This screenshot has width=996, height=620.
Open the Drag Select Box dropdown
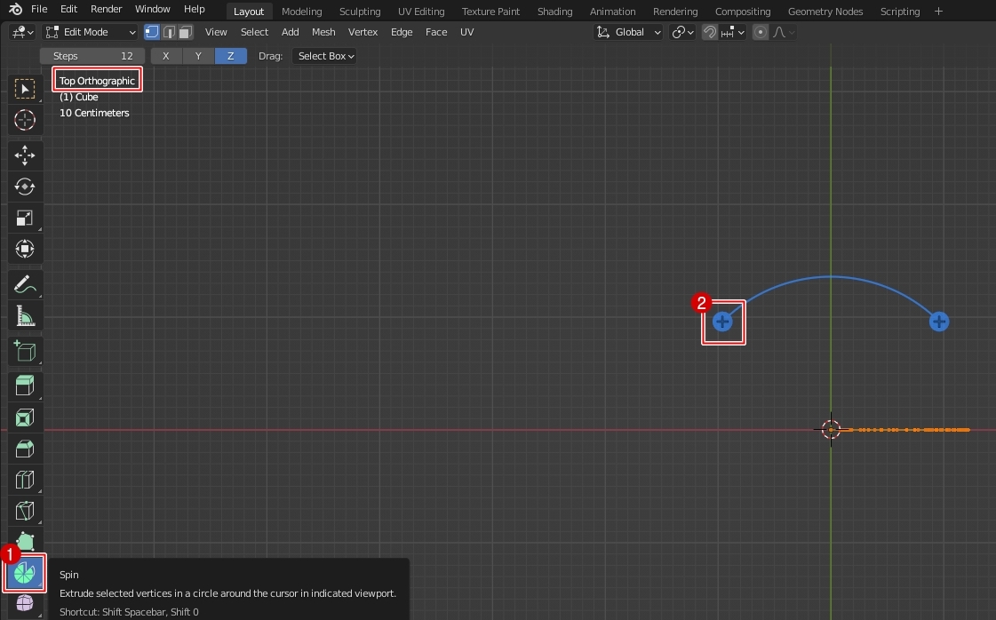324,56
